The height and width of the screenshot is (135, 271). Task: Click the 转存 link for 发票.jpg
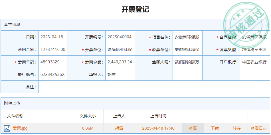tap(237, 128)
